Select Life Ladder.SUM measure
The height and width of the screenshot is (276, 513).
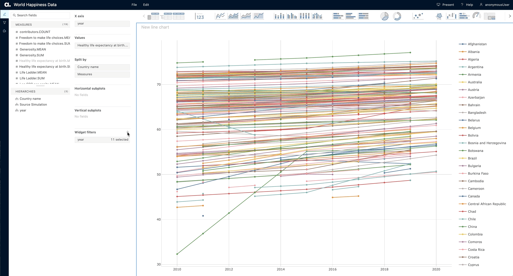(x=32, y=78)
